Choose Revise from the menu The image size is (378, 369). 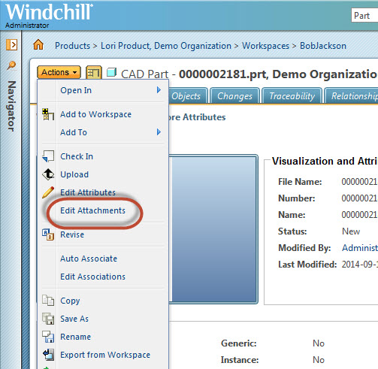72,234
